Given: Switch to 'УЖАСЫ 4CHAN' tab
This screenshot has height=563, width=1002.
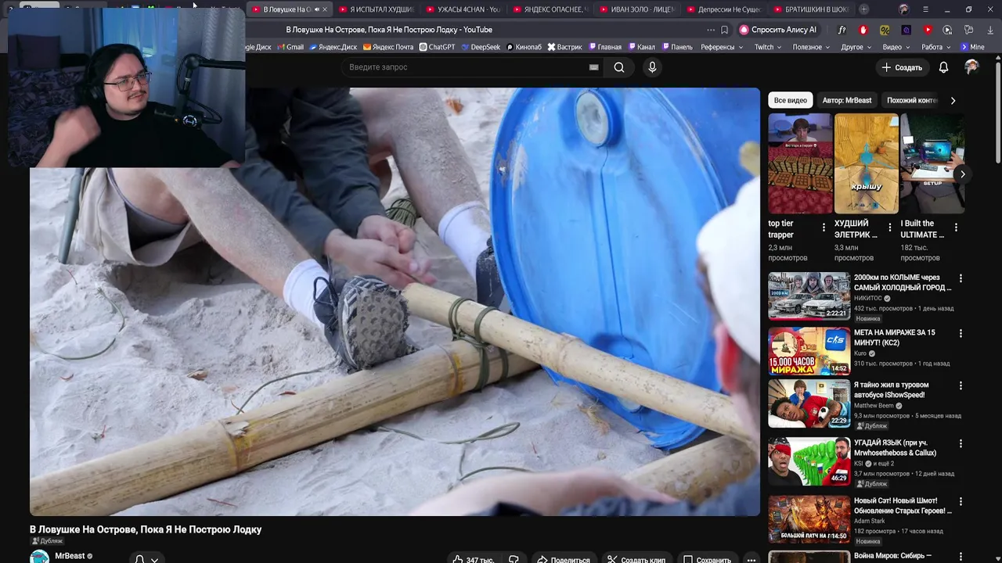Looking at the screenshot, I should (463, 9).
